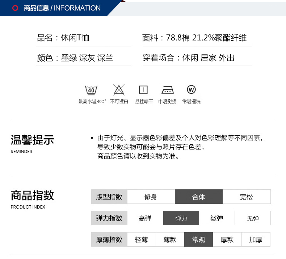Pick the 微弹 elasticity option
The image size is (286, 259).
(216, 218)
